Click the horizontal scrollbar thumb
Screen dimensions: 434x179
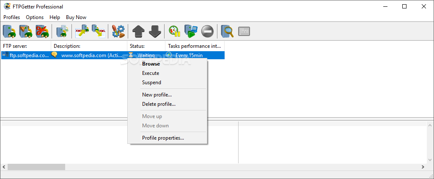[x=36, y=167]
